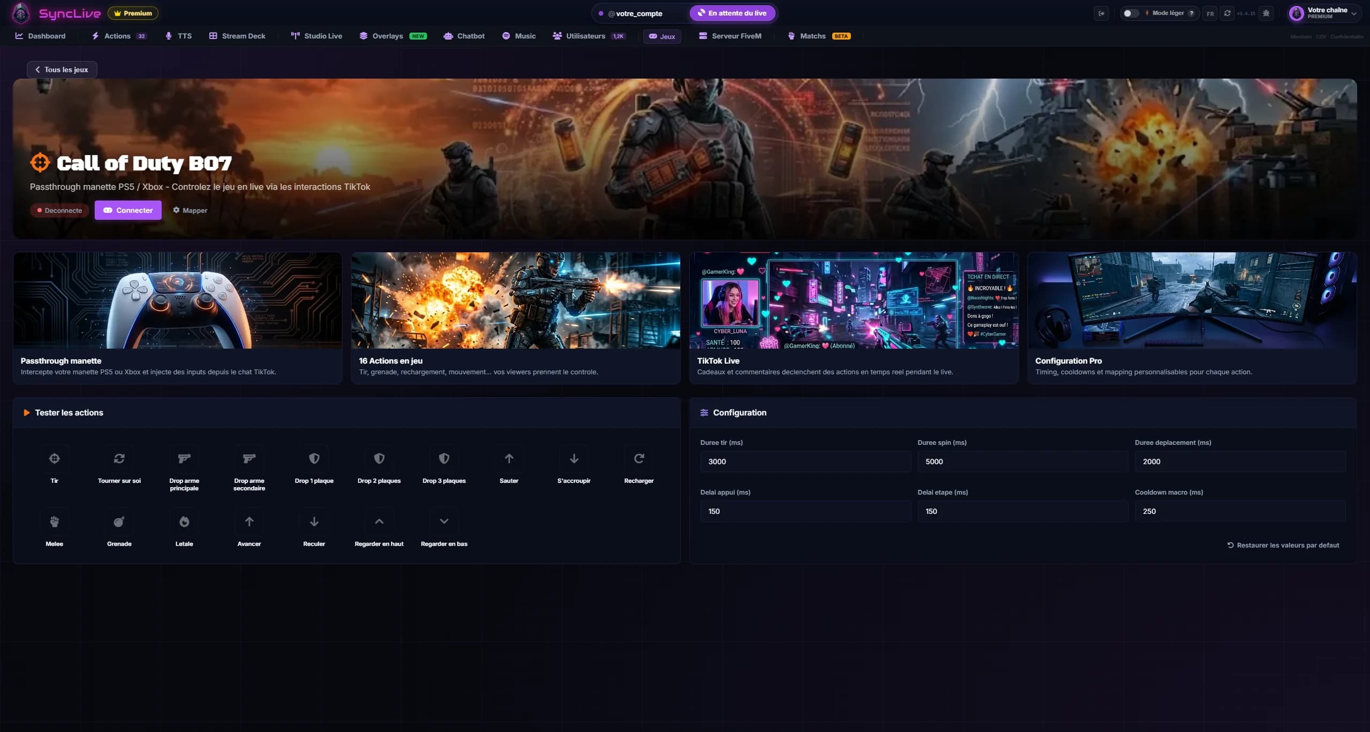Click the Deconnecte status badge
The image size is (1370, 732).
pyautogui.click(x=59, y=210)
